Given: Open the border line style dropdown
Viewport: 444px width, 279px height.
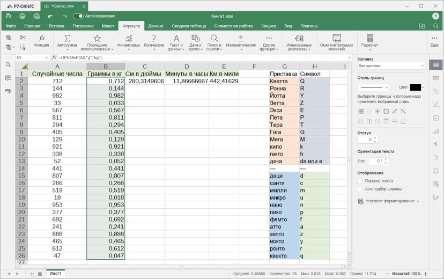Looking at the screenshot, I should 374,87.
